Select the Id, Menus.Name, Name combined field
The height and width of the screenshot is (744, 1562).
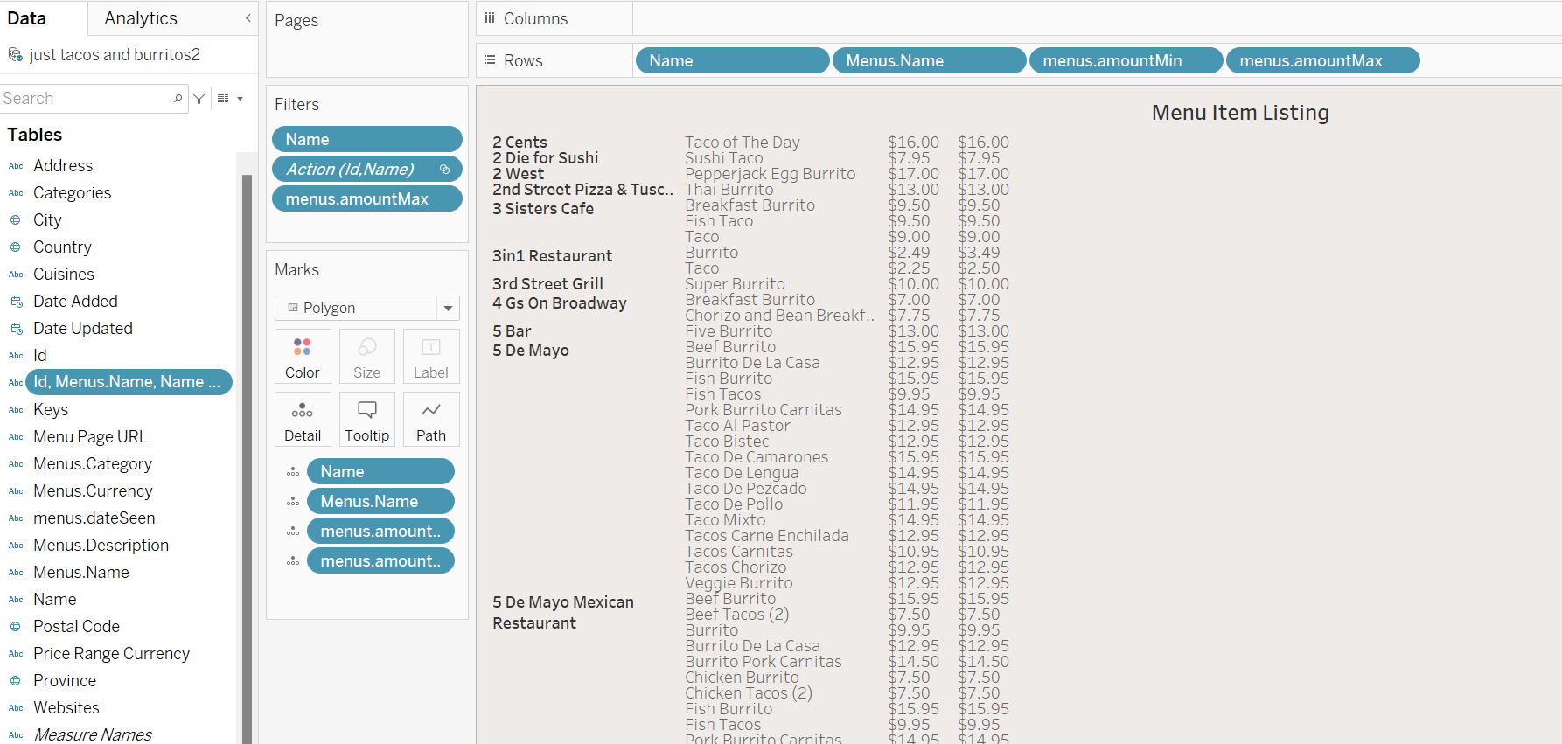[x=129, y=382]
